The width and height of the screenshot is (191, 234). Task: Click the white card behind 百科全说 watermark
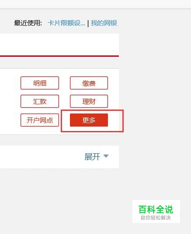(x=156, y=211)
